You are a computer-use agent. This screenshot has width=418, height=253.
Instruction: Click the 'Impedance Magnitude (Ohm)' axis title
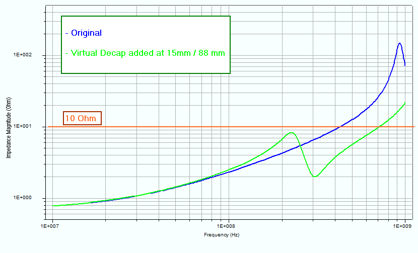pos(9,128)
